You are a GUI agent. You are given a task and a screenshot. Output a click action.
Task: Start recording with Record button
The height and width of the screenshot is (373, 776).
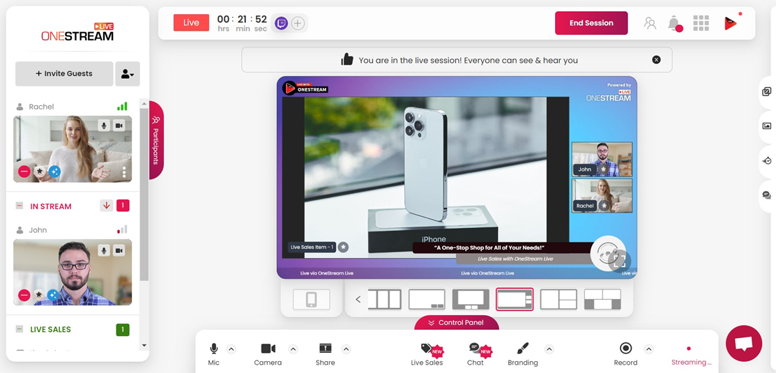point(625,353)
